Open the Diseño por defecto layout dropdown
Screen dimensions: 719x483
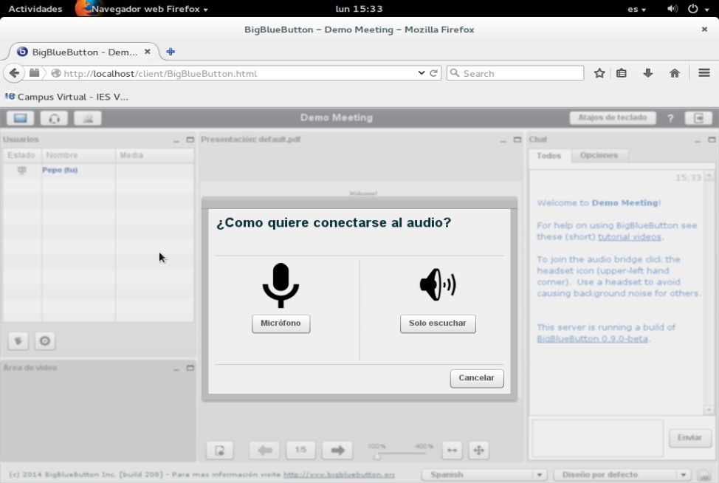622,475
